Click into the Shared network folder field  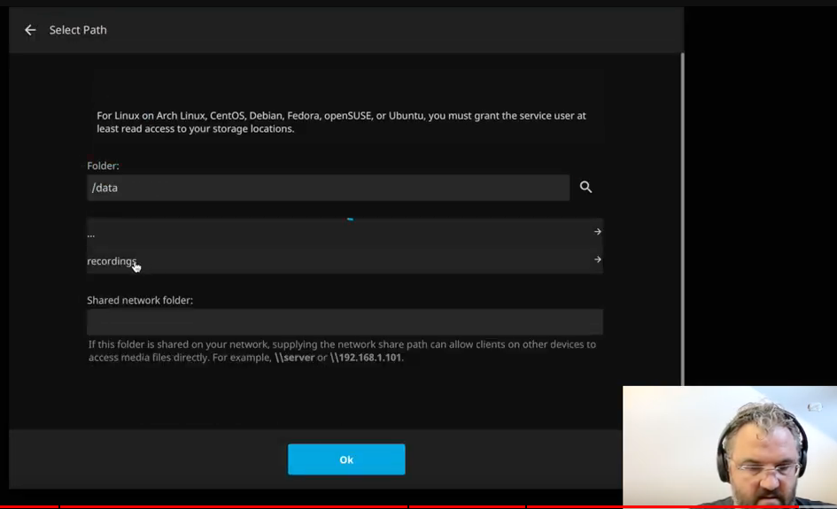pos(345,321)
